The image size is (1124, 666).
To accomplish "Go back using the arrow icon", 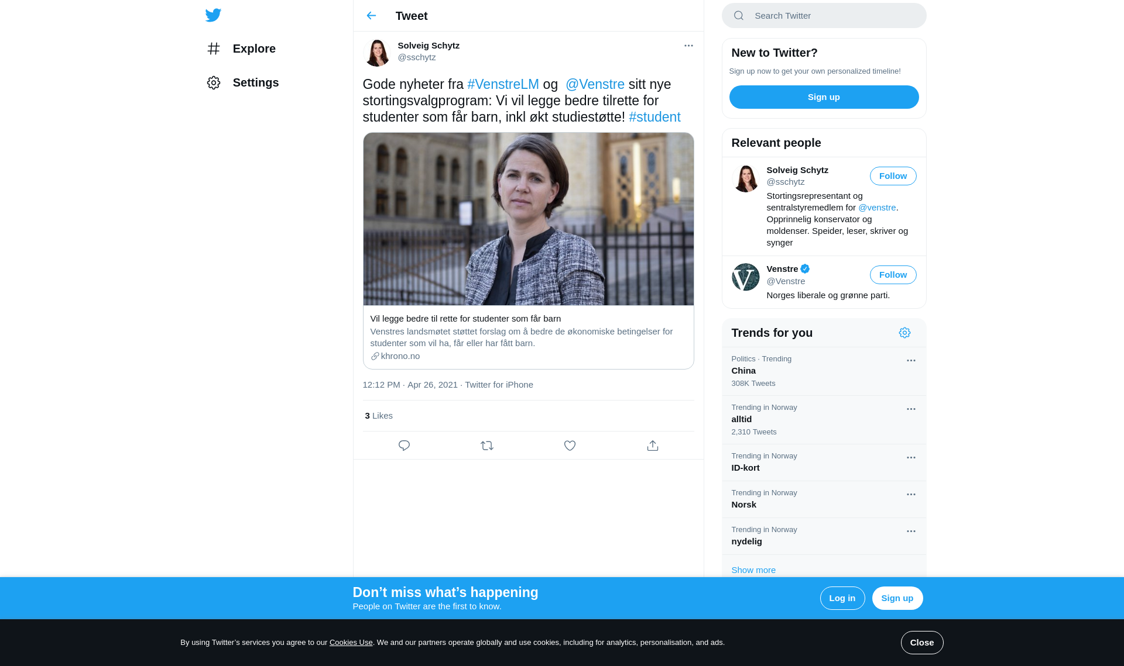I will click(x=371, y=16).
